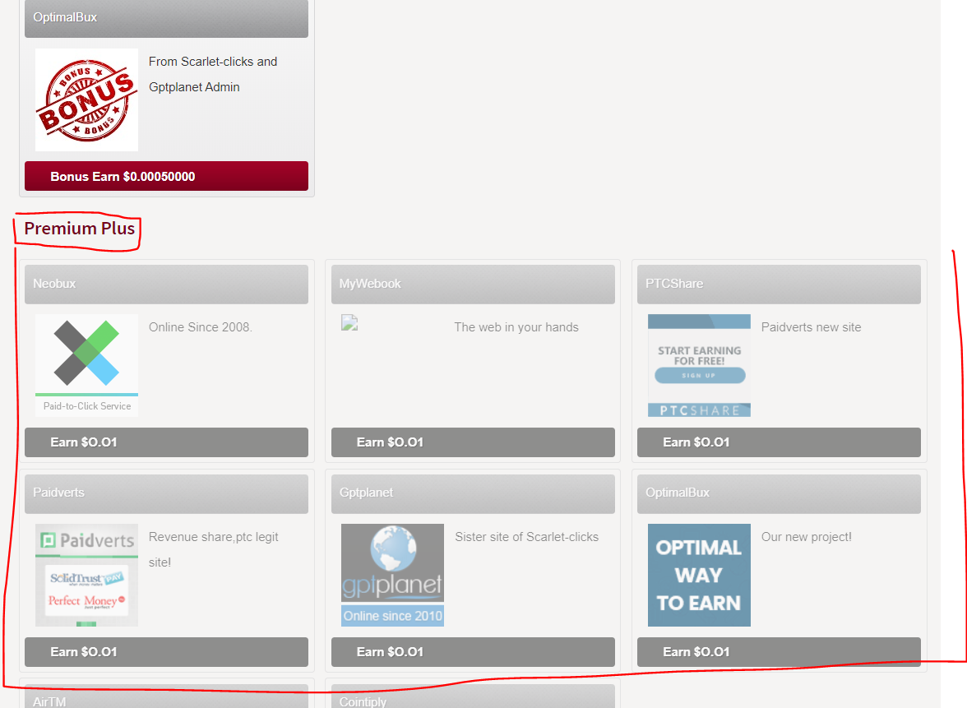Click the 'From Scarlet-clicks and Gptplanet Admin' description
Viewport: 967px width, 708px height.
[213, 74]
